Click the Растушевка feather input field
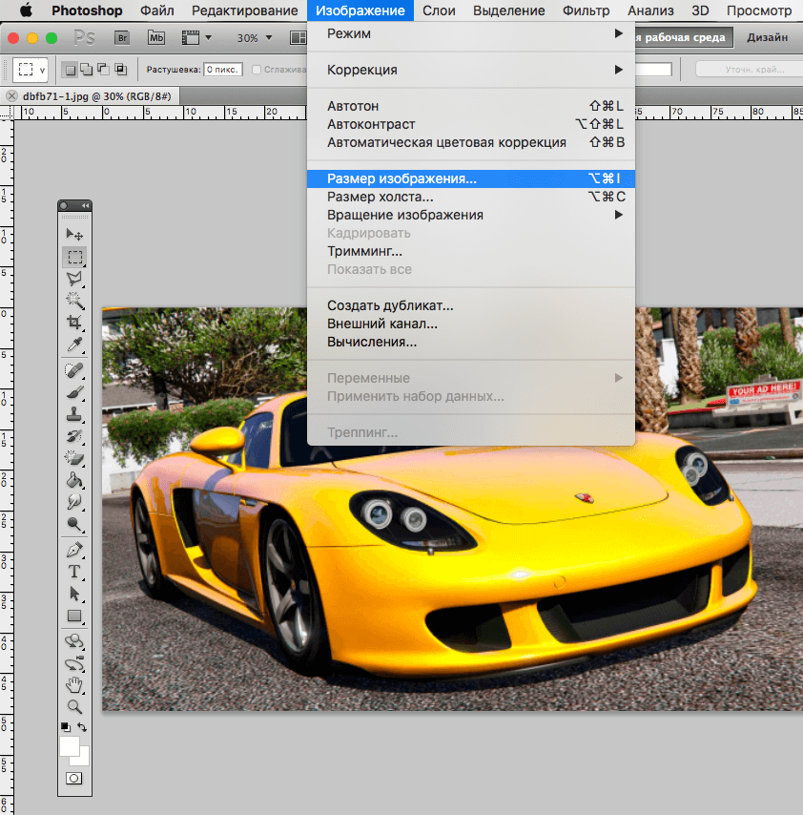This screenshot has width=803, height=815. tap(223, 70)
